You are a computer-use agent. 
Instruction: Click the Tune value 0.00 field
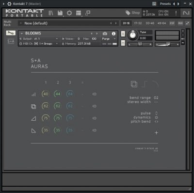[145, 38]
